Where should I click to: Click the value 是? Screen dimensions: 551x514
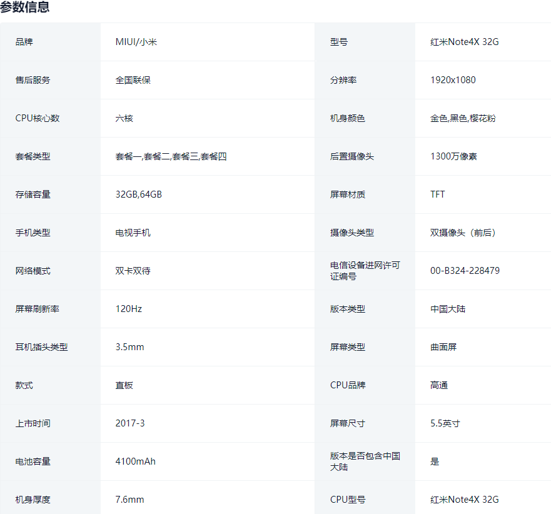tap(435, 461)
